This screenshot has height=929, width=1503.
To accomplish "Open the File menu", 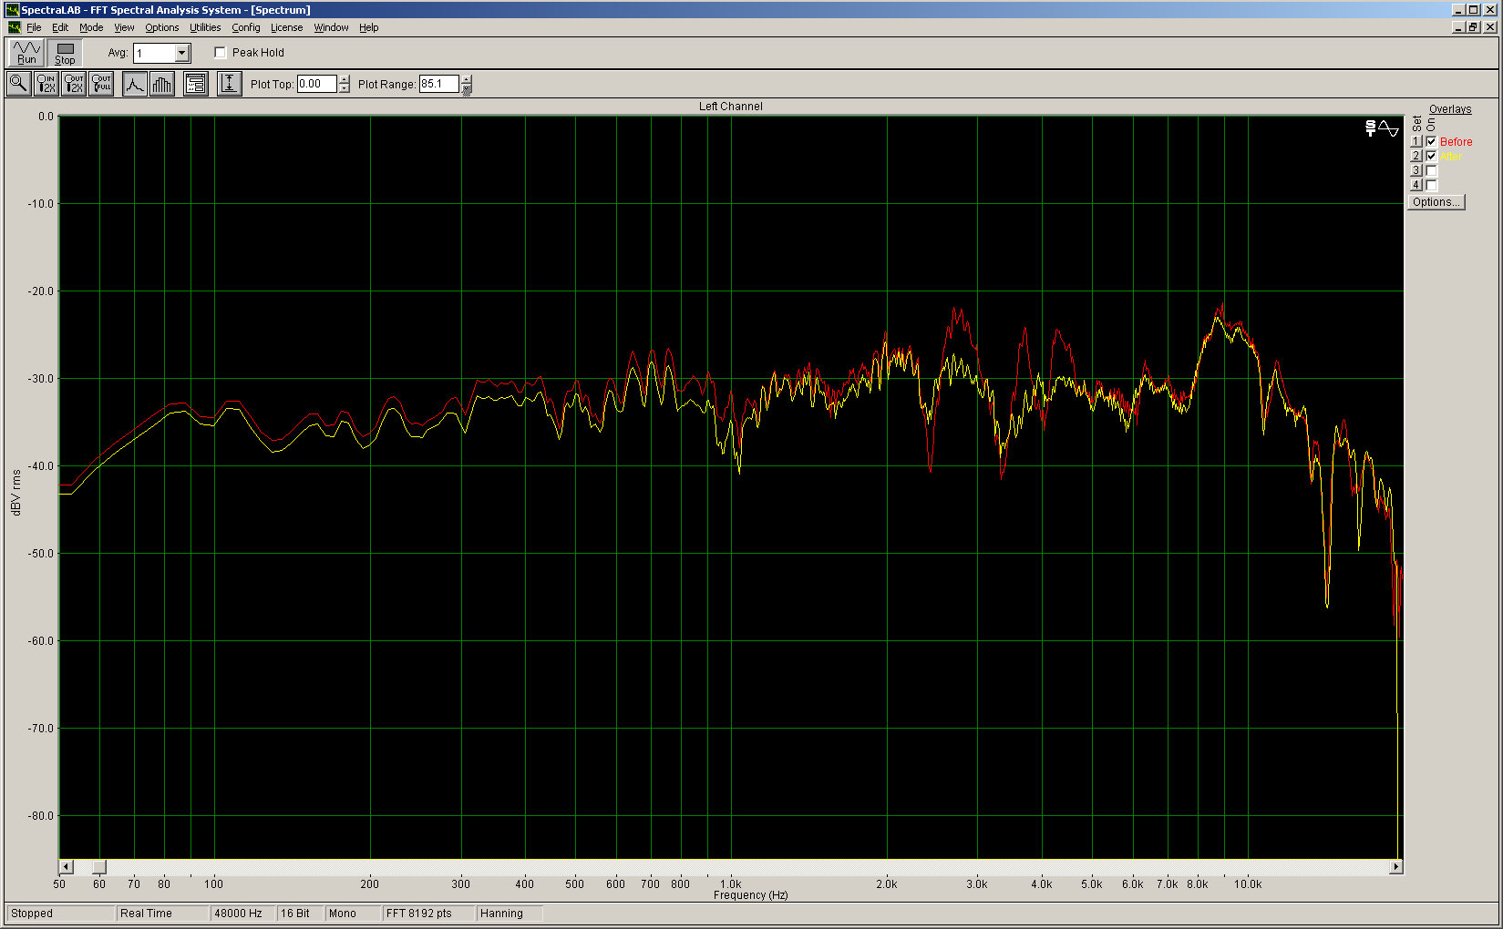I will pyautogui.click(x=34, y=27).
